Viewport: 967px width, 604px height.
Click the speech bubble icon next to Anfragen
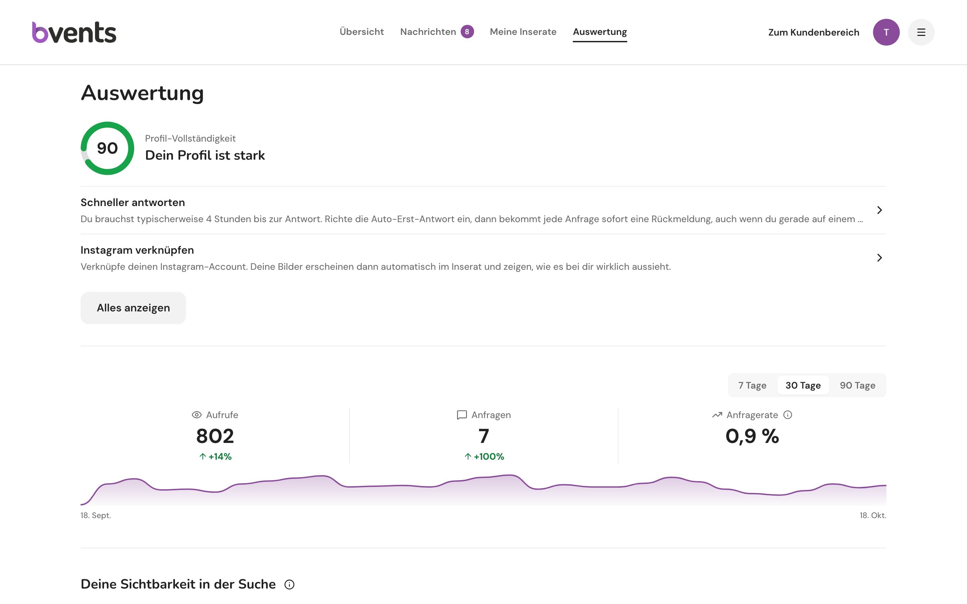(x=462, y=415)
